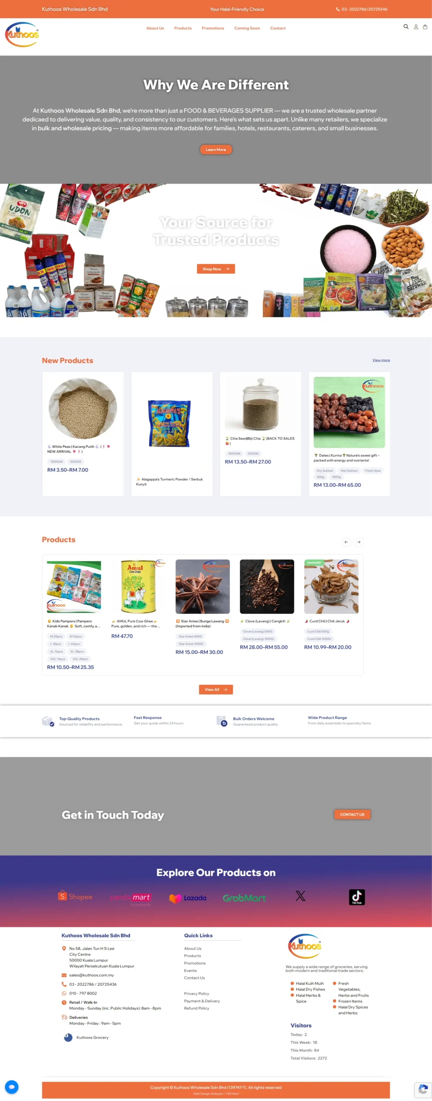The height and width of the screenshot is (1101, 432).
Task: Go to previous products with left arrow
Action: click(346, 542)
